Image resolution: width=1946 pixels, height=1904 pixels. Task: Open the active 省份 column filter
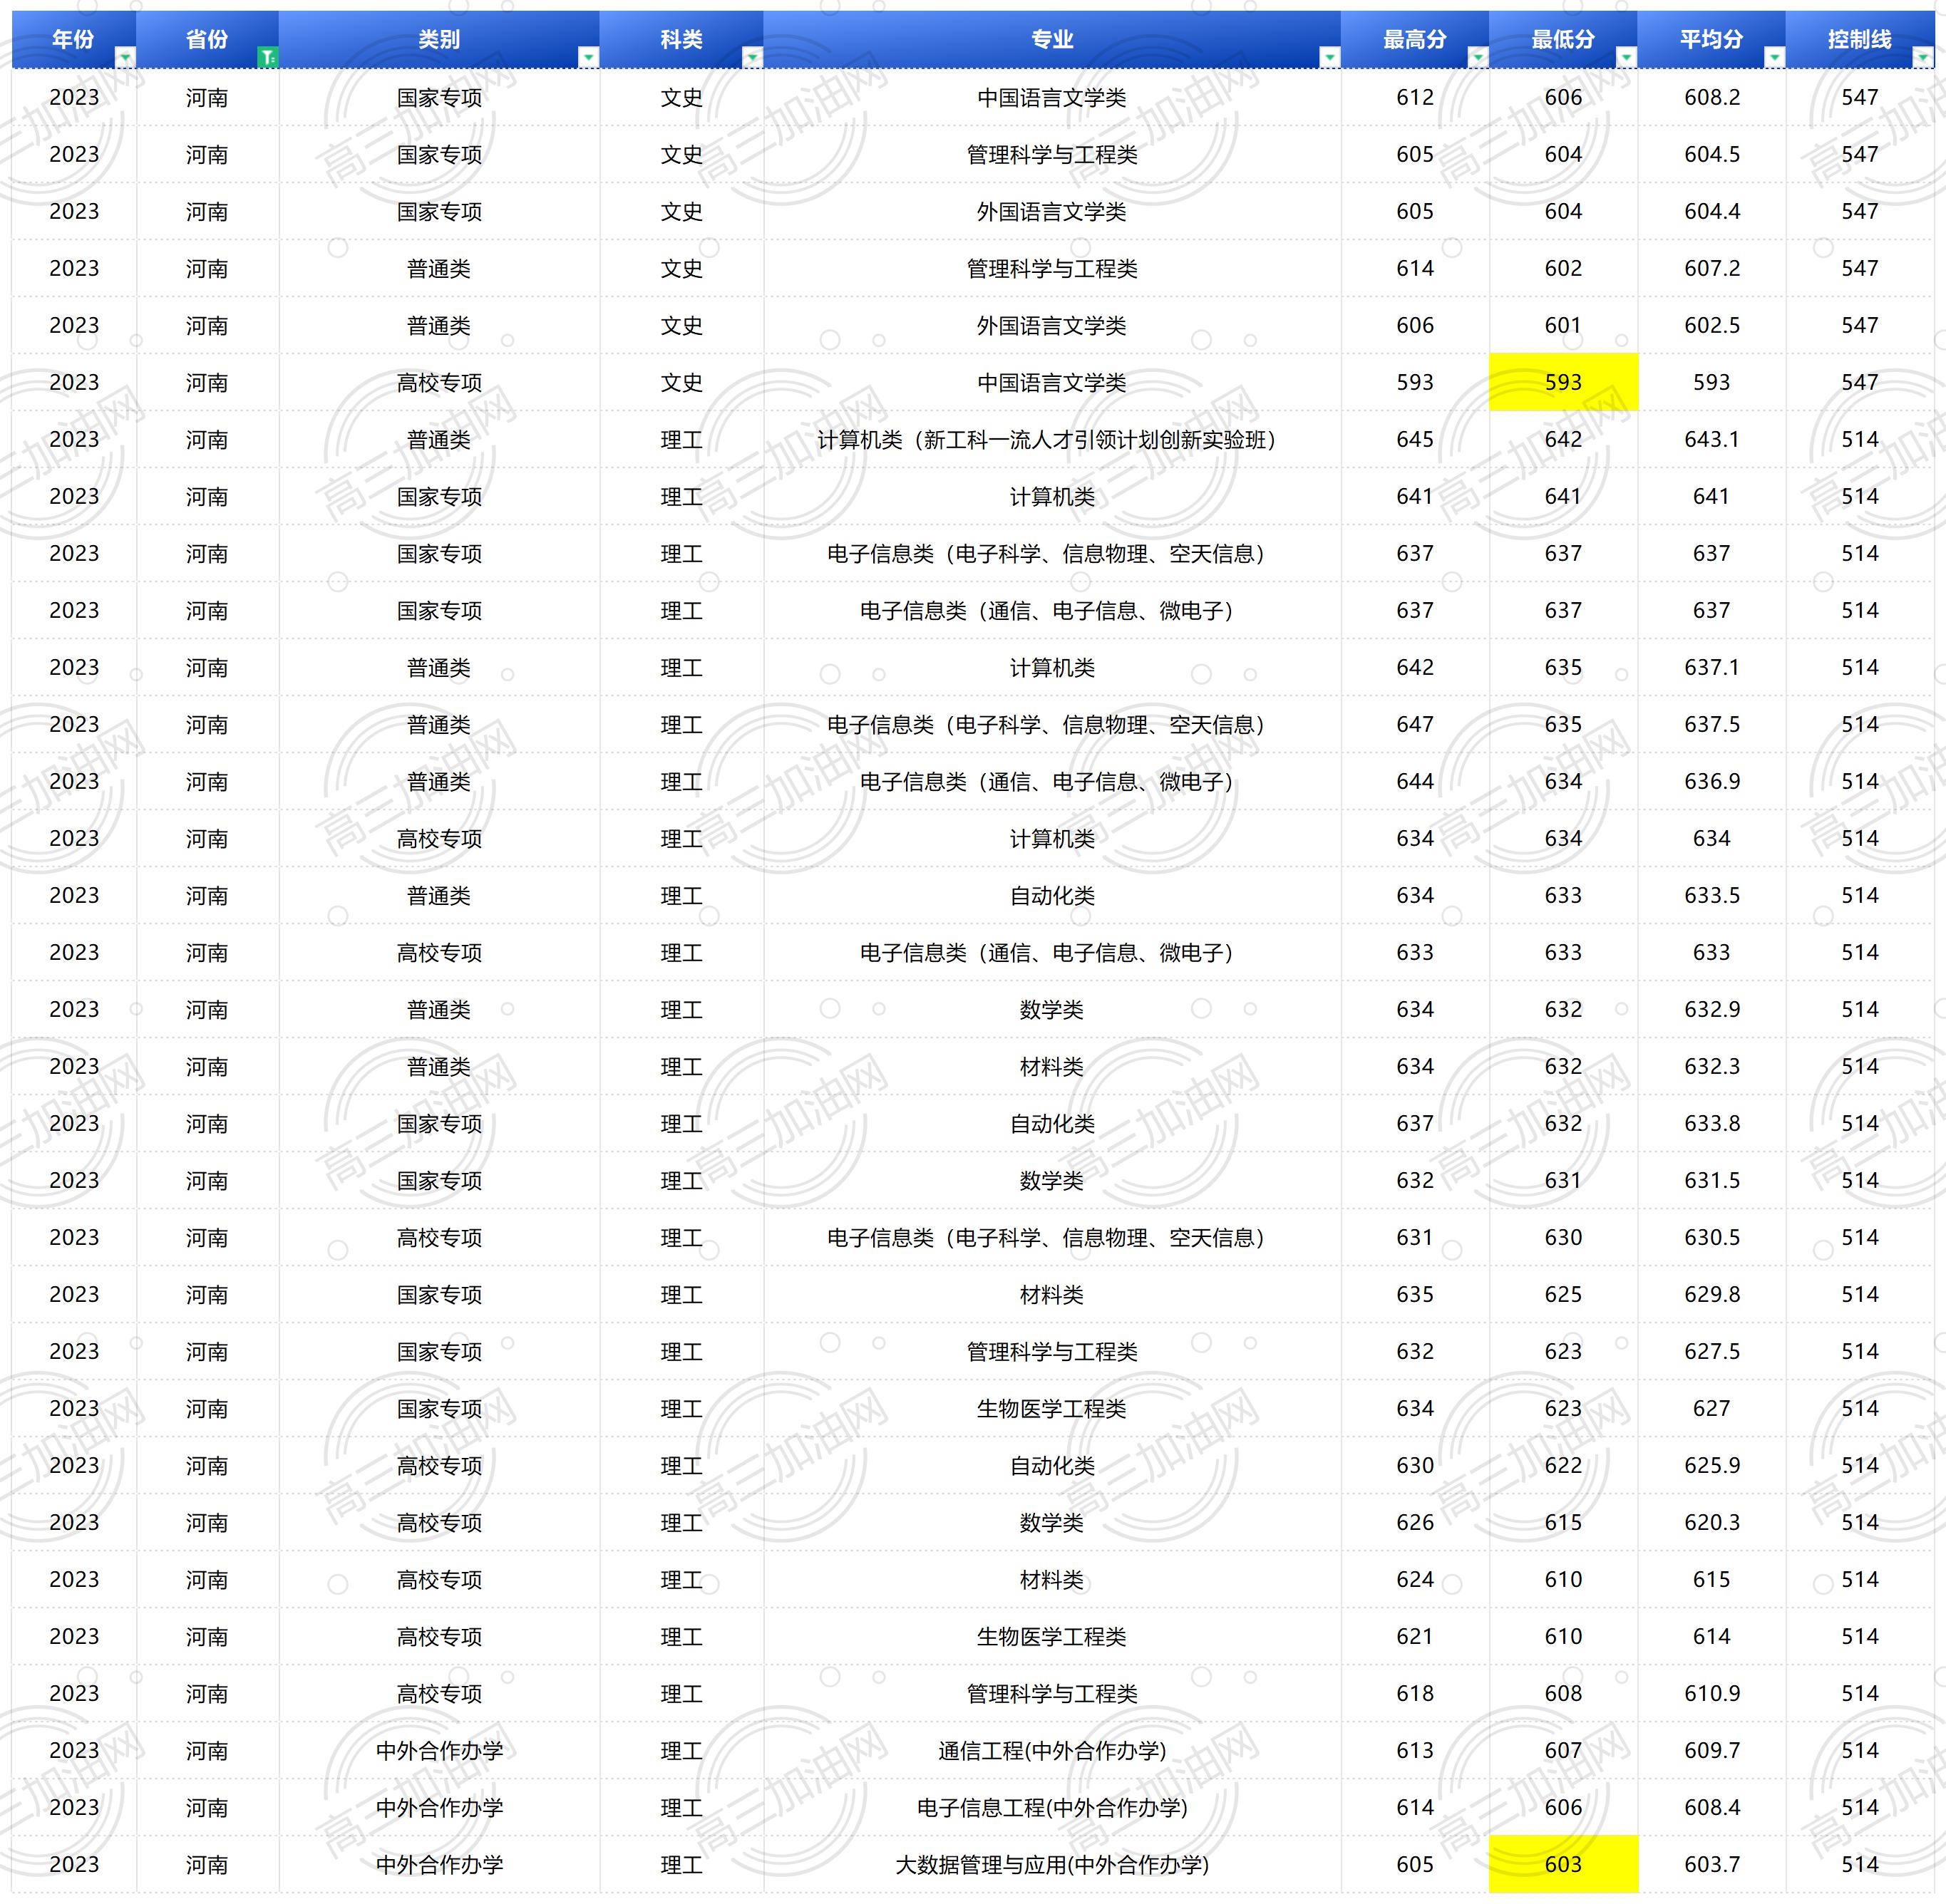(267, 58)
